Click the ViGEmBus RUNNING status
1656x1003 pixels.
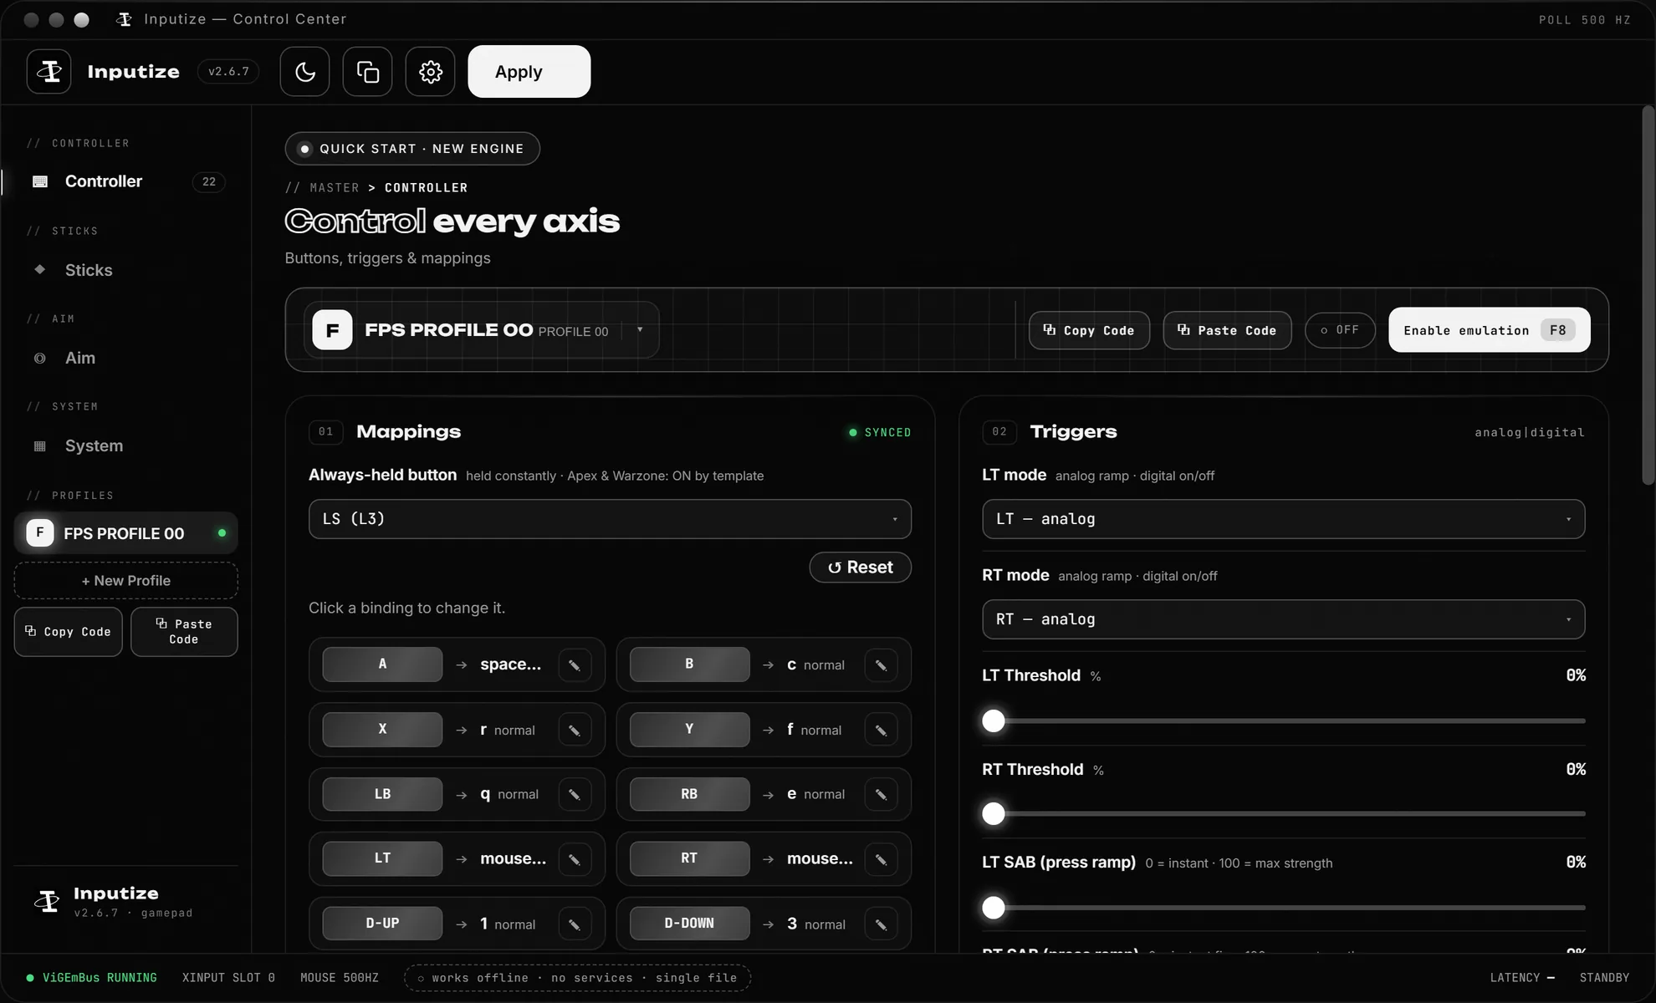pos(91,978)
